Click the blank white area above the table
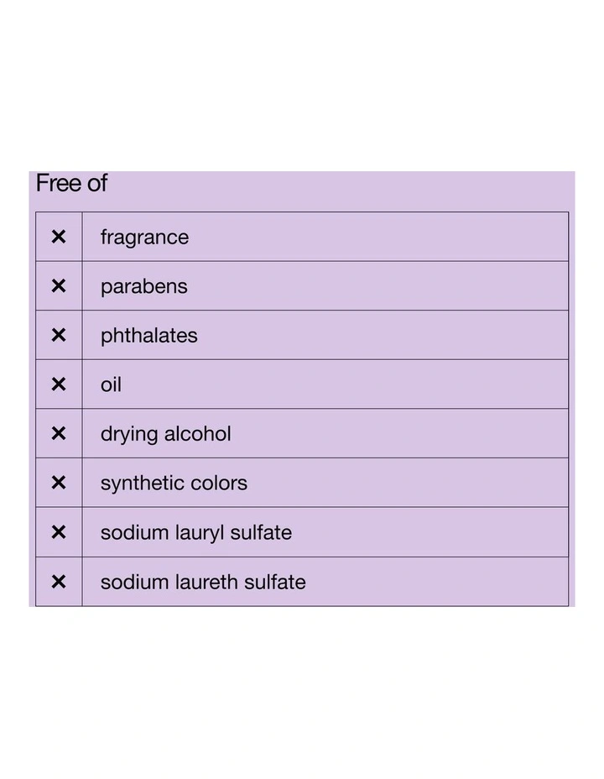 [302, 84]
